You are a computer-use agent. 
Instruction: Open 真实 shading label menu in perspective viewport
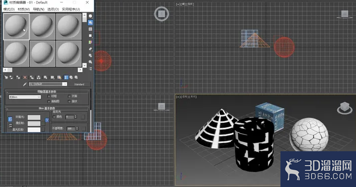click(x=193, y=97)
